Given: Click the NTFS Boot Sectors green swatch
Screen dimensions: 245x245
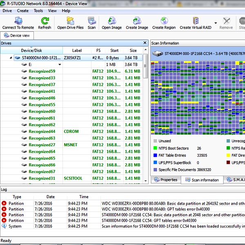Looking at the screenshot, I should tap(155, 148).
